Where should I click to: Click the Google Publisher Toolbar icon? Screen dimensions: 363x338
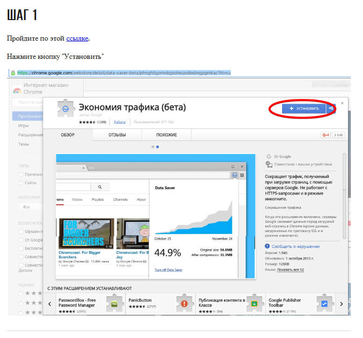click(325, 303)
